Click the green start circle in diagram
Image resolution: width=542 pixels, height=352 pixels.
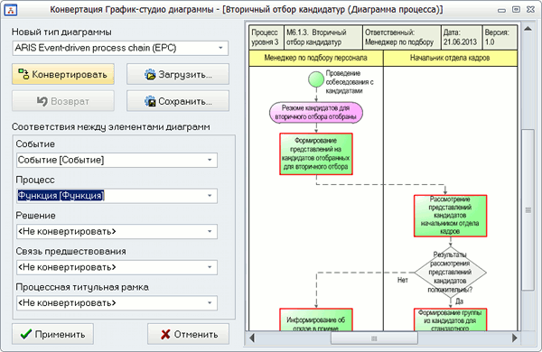[316, 79]
